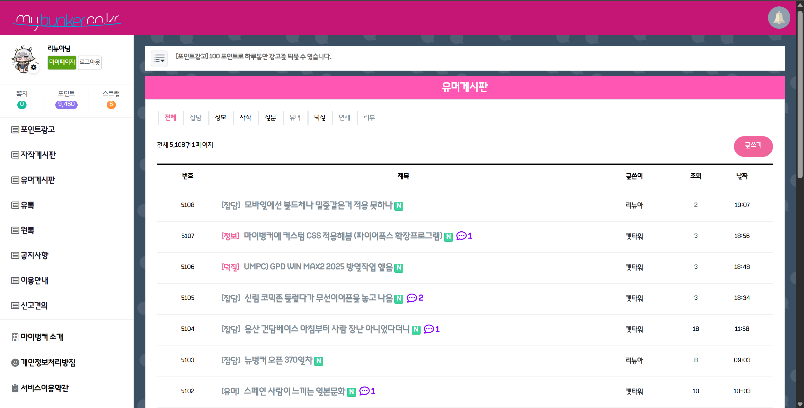The height and width of the screenshot is (408, 804).
Task: Click building icon beside 마이벙커 소개
Action: click(x=15, y=337)
